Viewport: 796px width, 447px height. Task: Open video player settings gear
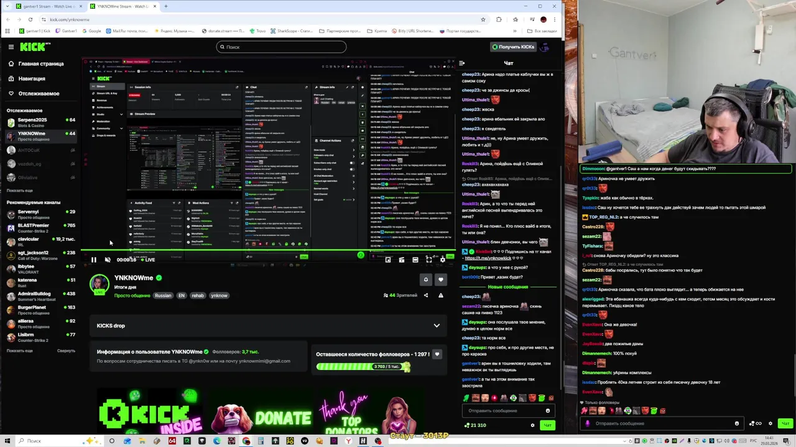pos(442,260)
